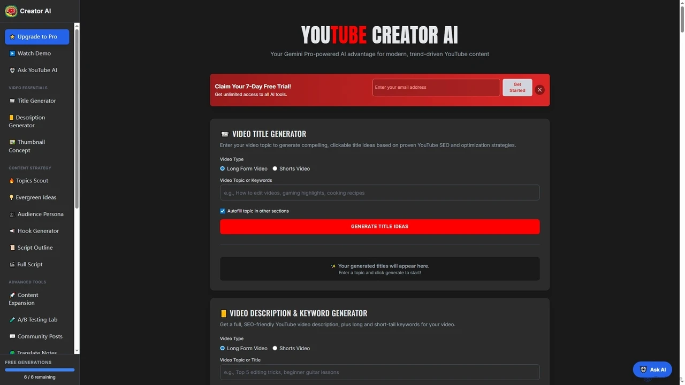Click the Video Topic or Keywords field
The image size is (685, 385).
coord(379,192)
